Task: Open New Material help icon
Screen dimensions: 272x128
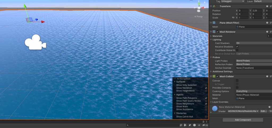Action: tap(269, 107)
